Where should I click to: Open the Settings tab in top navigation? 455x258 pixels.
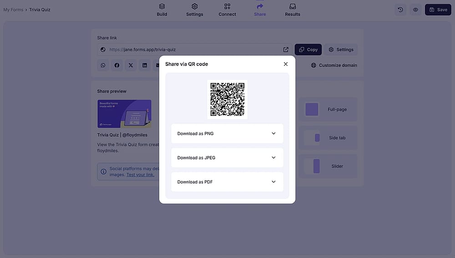(x=194, y=10)
